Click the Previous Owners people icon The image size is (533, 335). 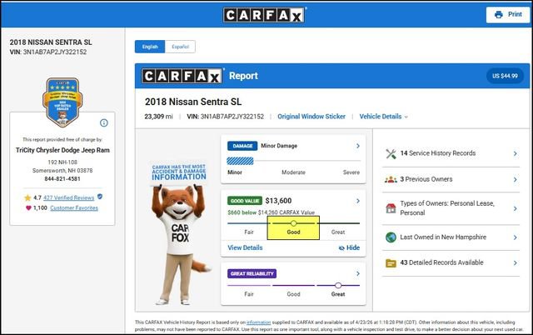coord(391,179)
